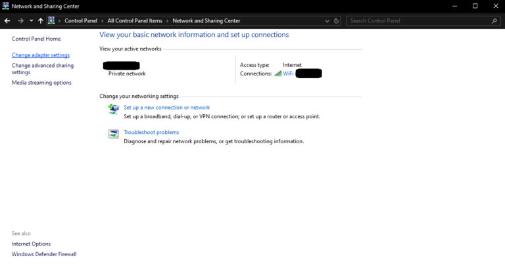
Task: Click the Troubleshoot problems icon
Action: coord(114,134)
